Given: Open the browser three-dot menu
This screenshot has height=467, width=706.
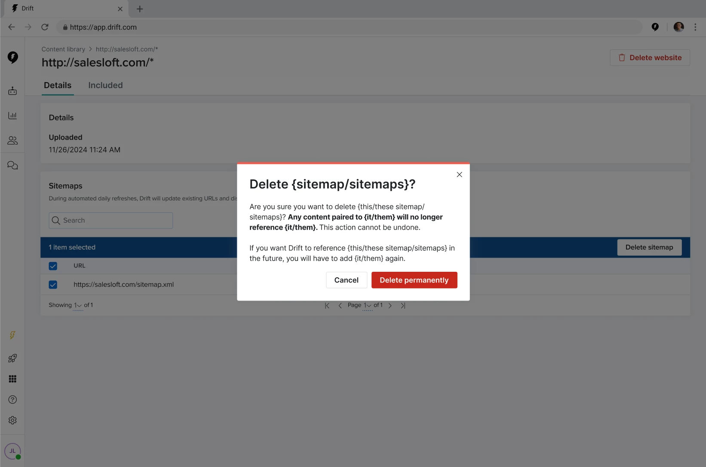Looking at the screenshot, I should point(695,27).
